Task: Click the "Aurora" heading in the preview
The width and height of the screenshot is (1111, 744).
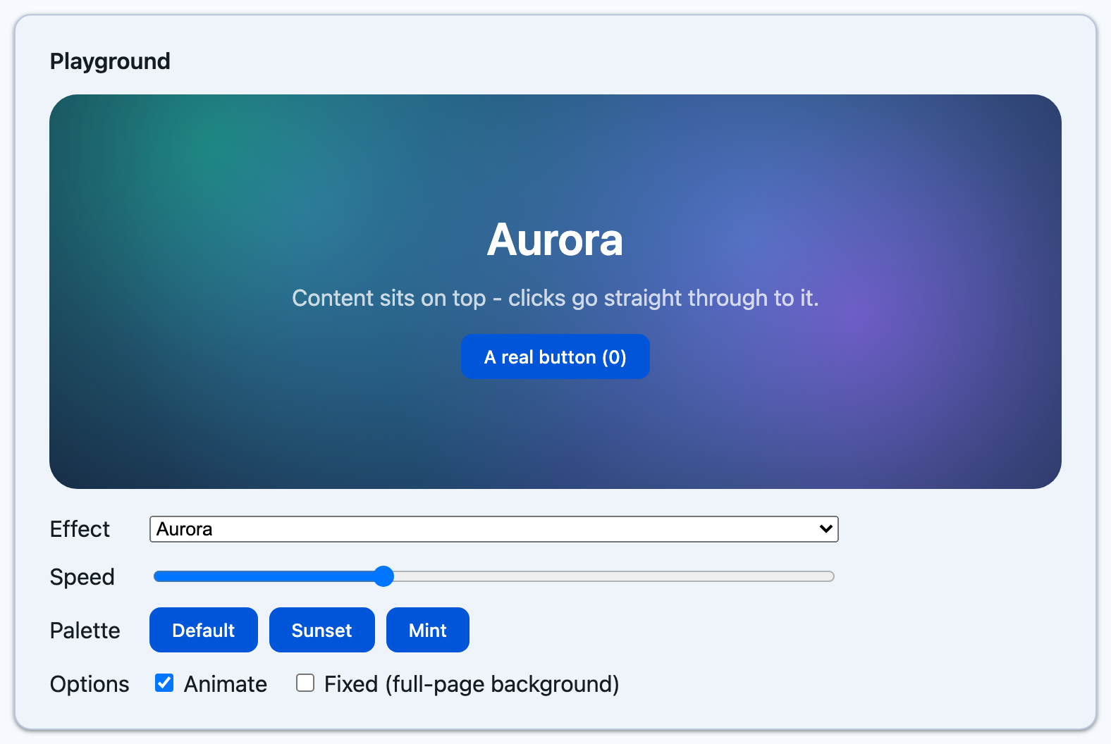Action: pos(555,240)
